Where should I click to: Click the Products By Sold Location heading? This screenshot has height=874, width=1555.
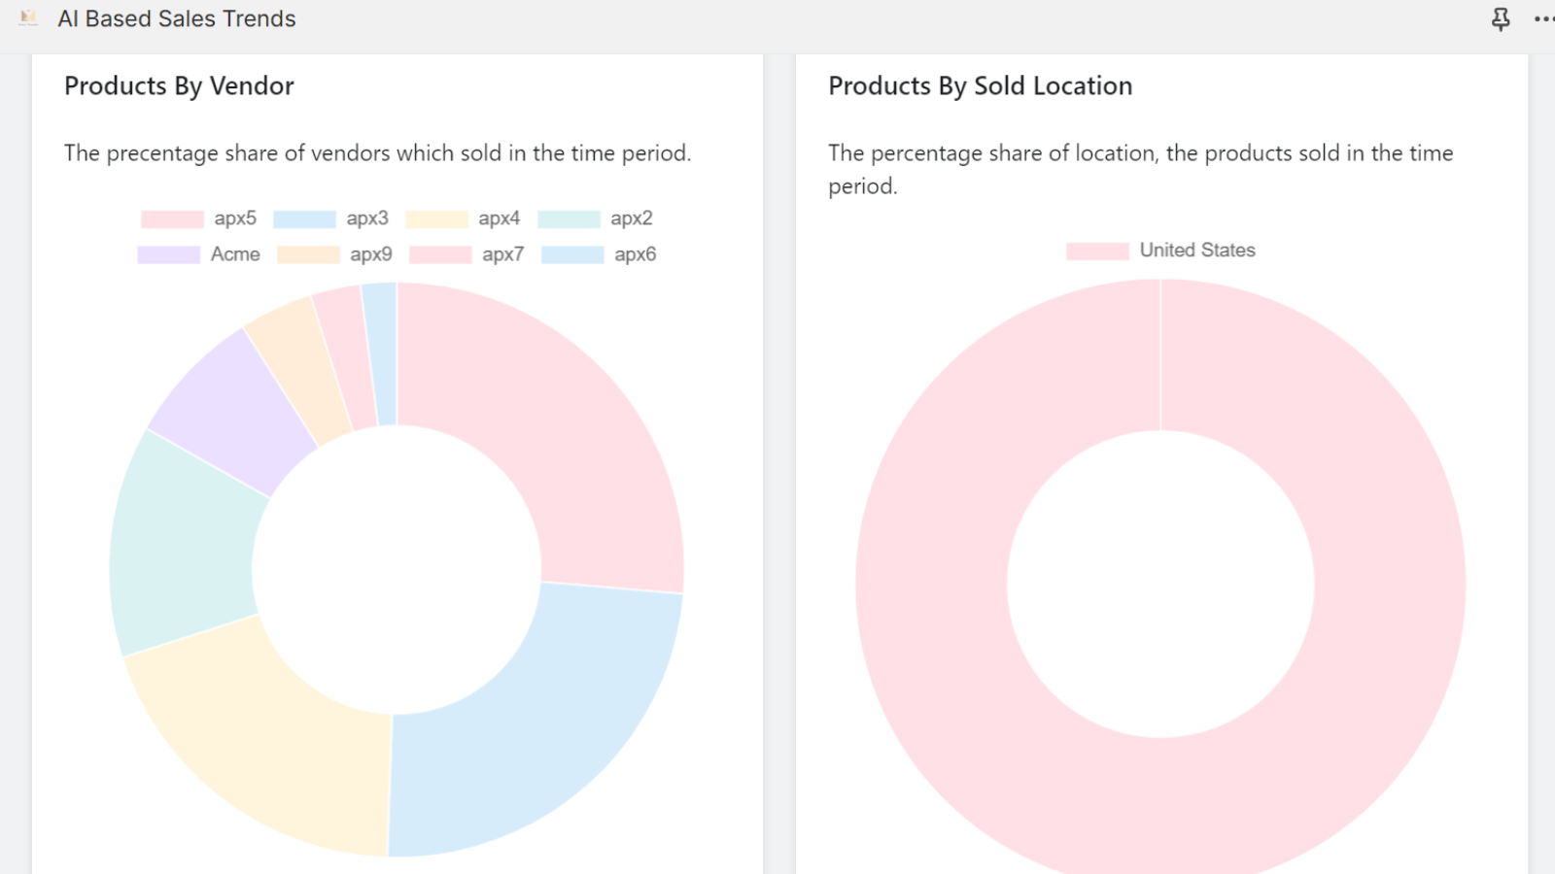click(980, 86)
